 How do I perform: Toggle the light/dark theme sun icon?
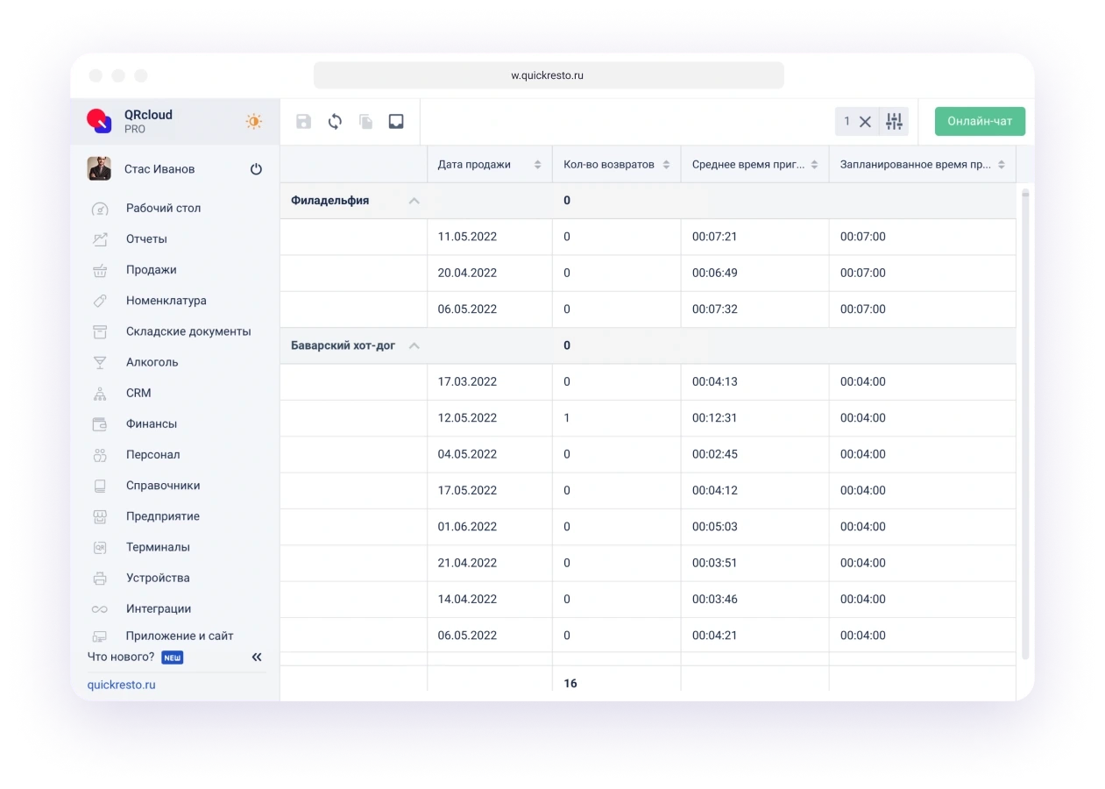(253, 122)
